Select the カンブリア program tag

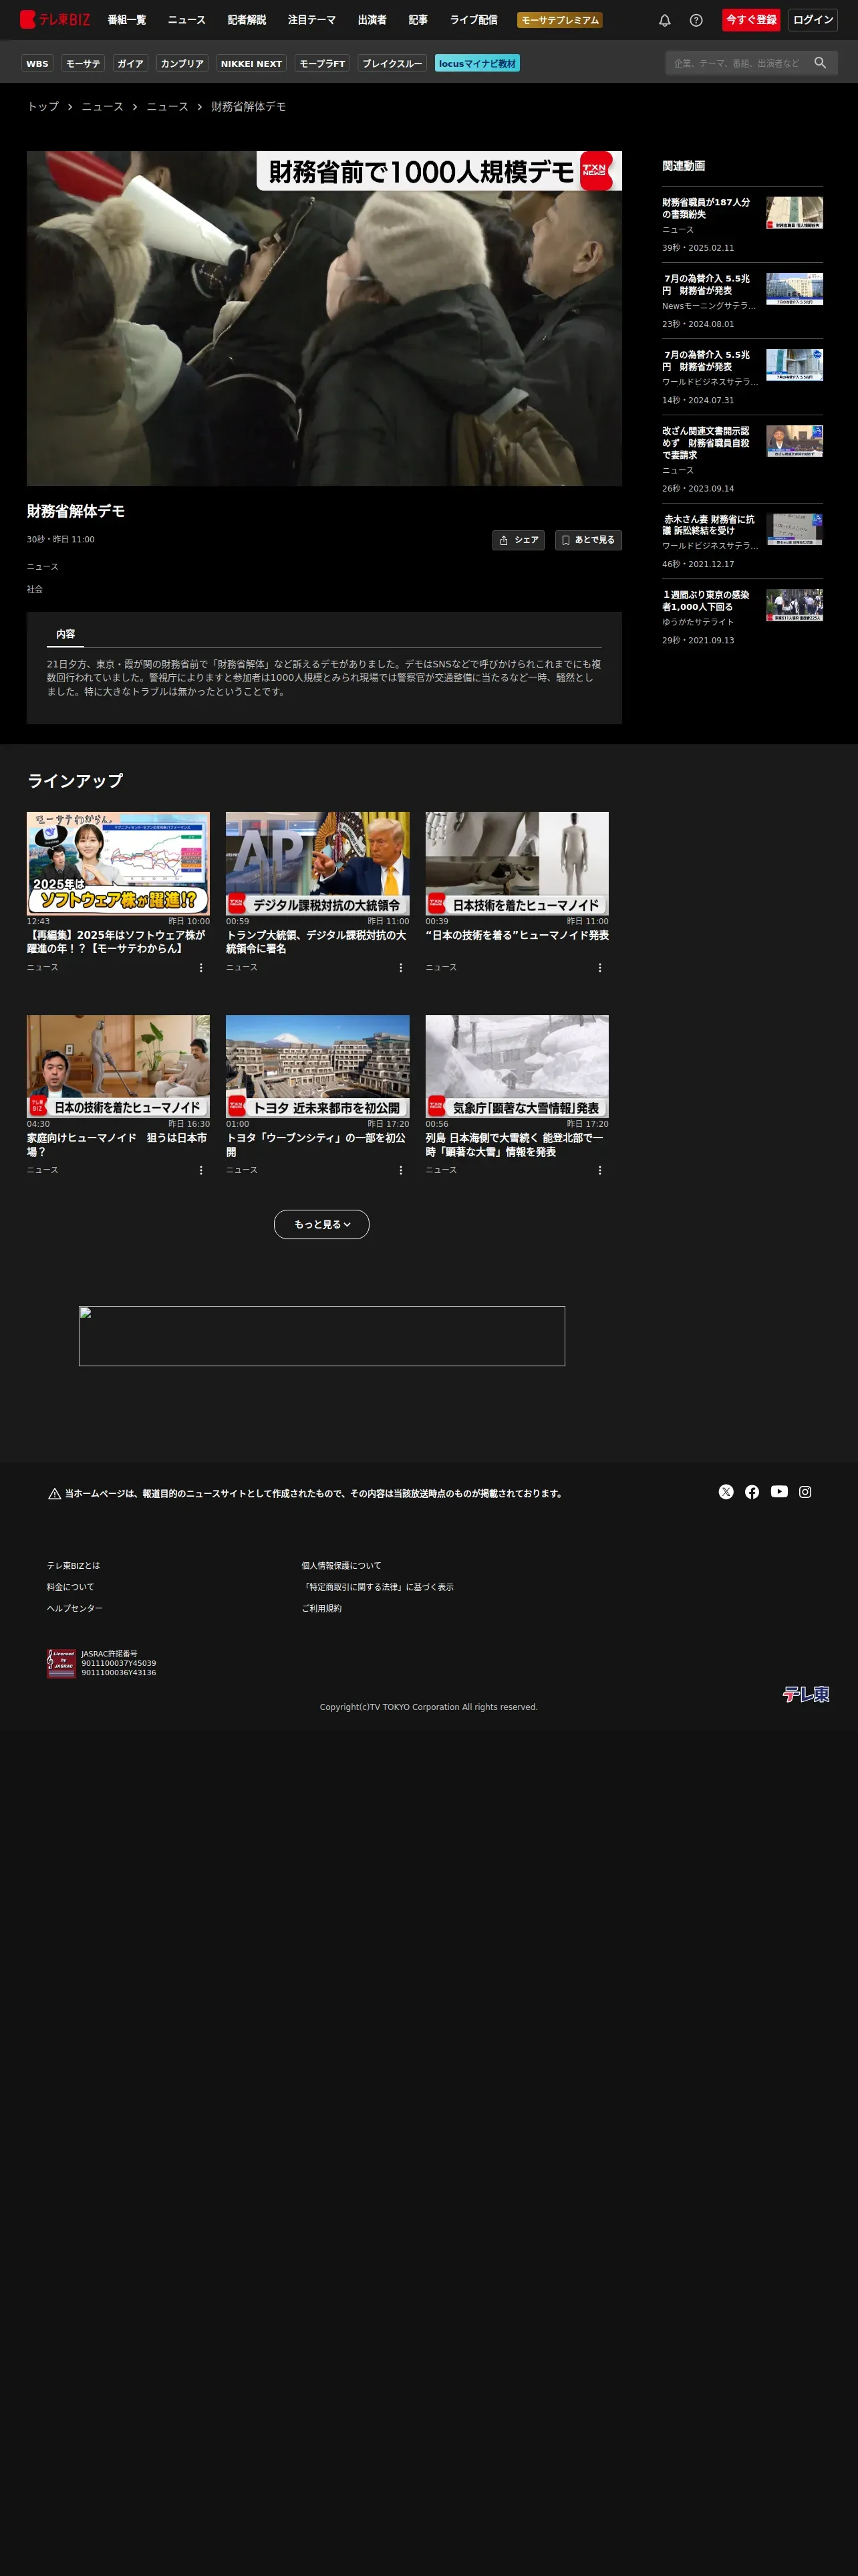(x=182, y=63)
